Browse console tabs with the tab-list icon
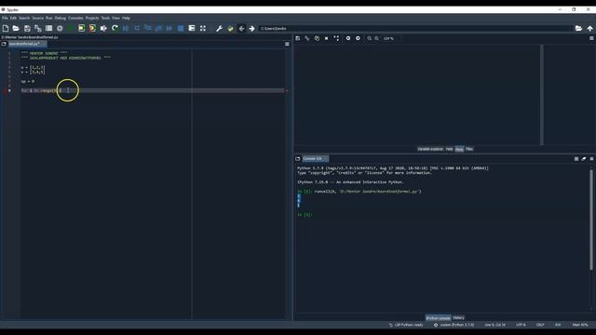Screen dimensions: 596x335 [298, 159]
